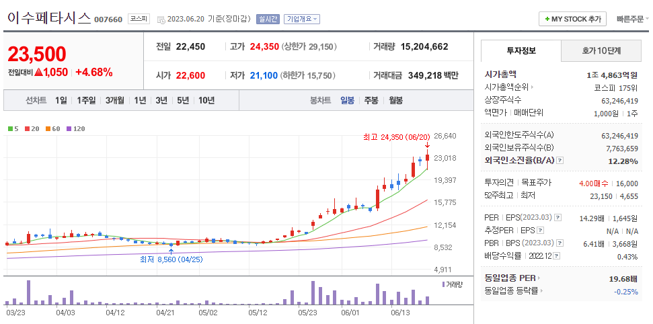Screen dimensions: 653x324
Task: Click the 최저 8,560 (04/25) chart marker
Action: (171, 259)
